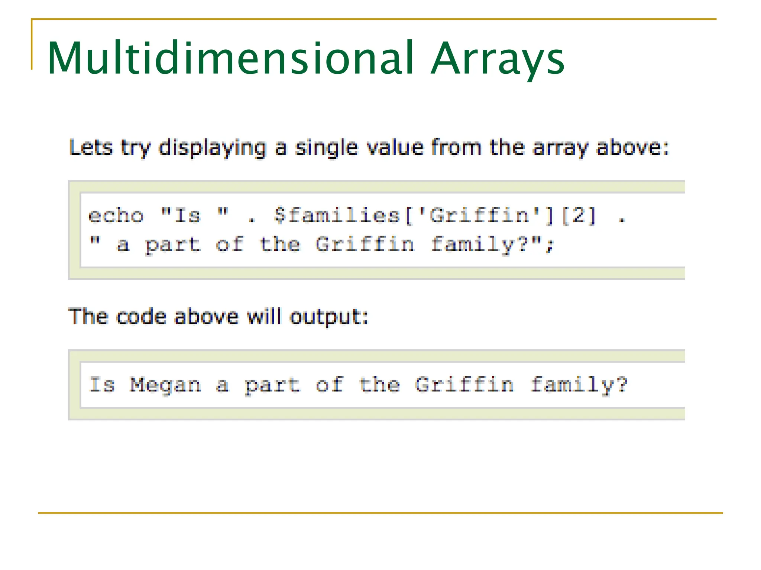Viewport: 761px width, 570px height.
Task: Click the 'a part of the Griffin family?' code line
Action: 322,245
